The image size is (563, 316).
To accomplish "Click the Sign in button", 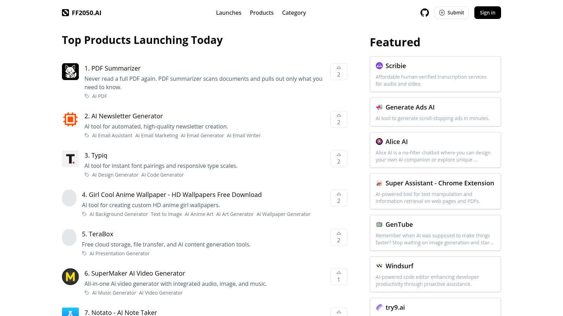I will point(487,13).
